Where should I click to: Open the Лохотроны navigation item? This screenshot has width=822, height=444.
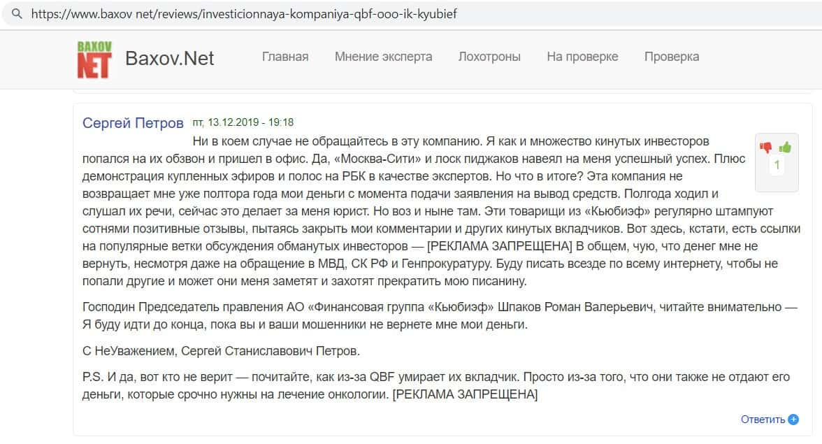[489, 57]
